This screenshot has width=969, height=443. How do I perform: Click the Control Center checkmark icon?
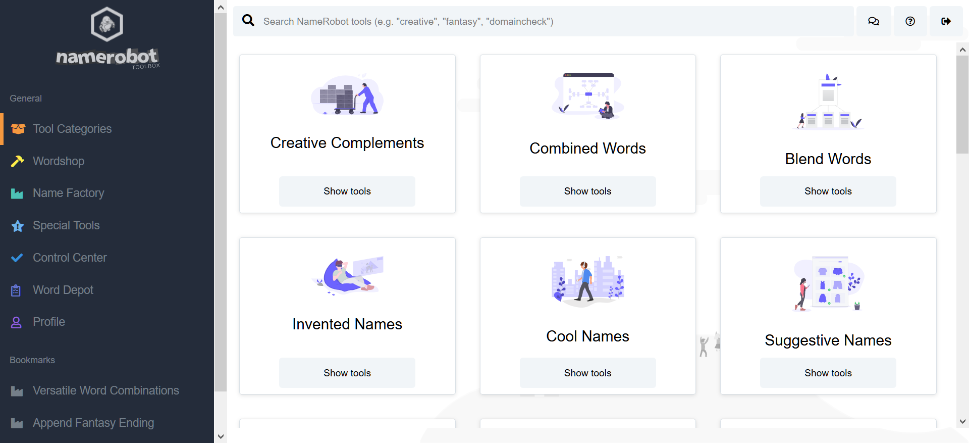pos(17,258)
